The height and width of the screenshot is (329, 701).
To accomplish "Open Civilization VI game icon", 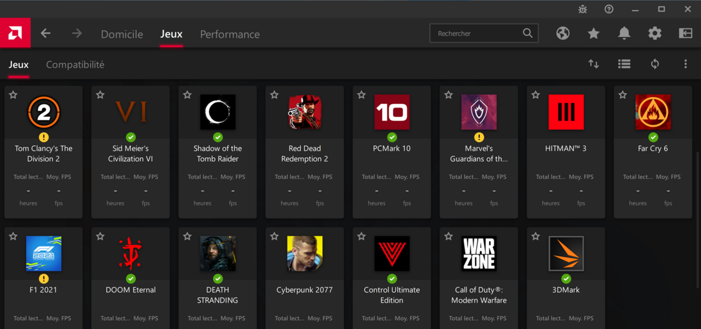I will click(x=131, y=112).
